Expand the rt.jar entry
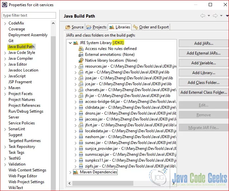The height and width of the screenshot is (191, 229). click(75, 72)
